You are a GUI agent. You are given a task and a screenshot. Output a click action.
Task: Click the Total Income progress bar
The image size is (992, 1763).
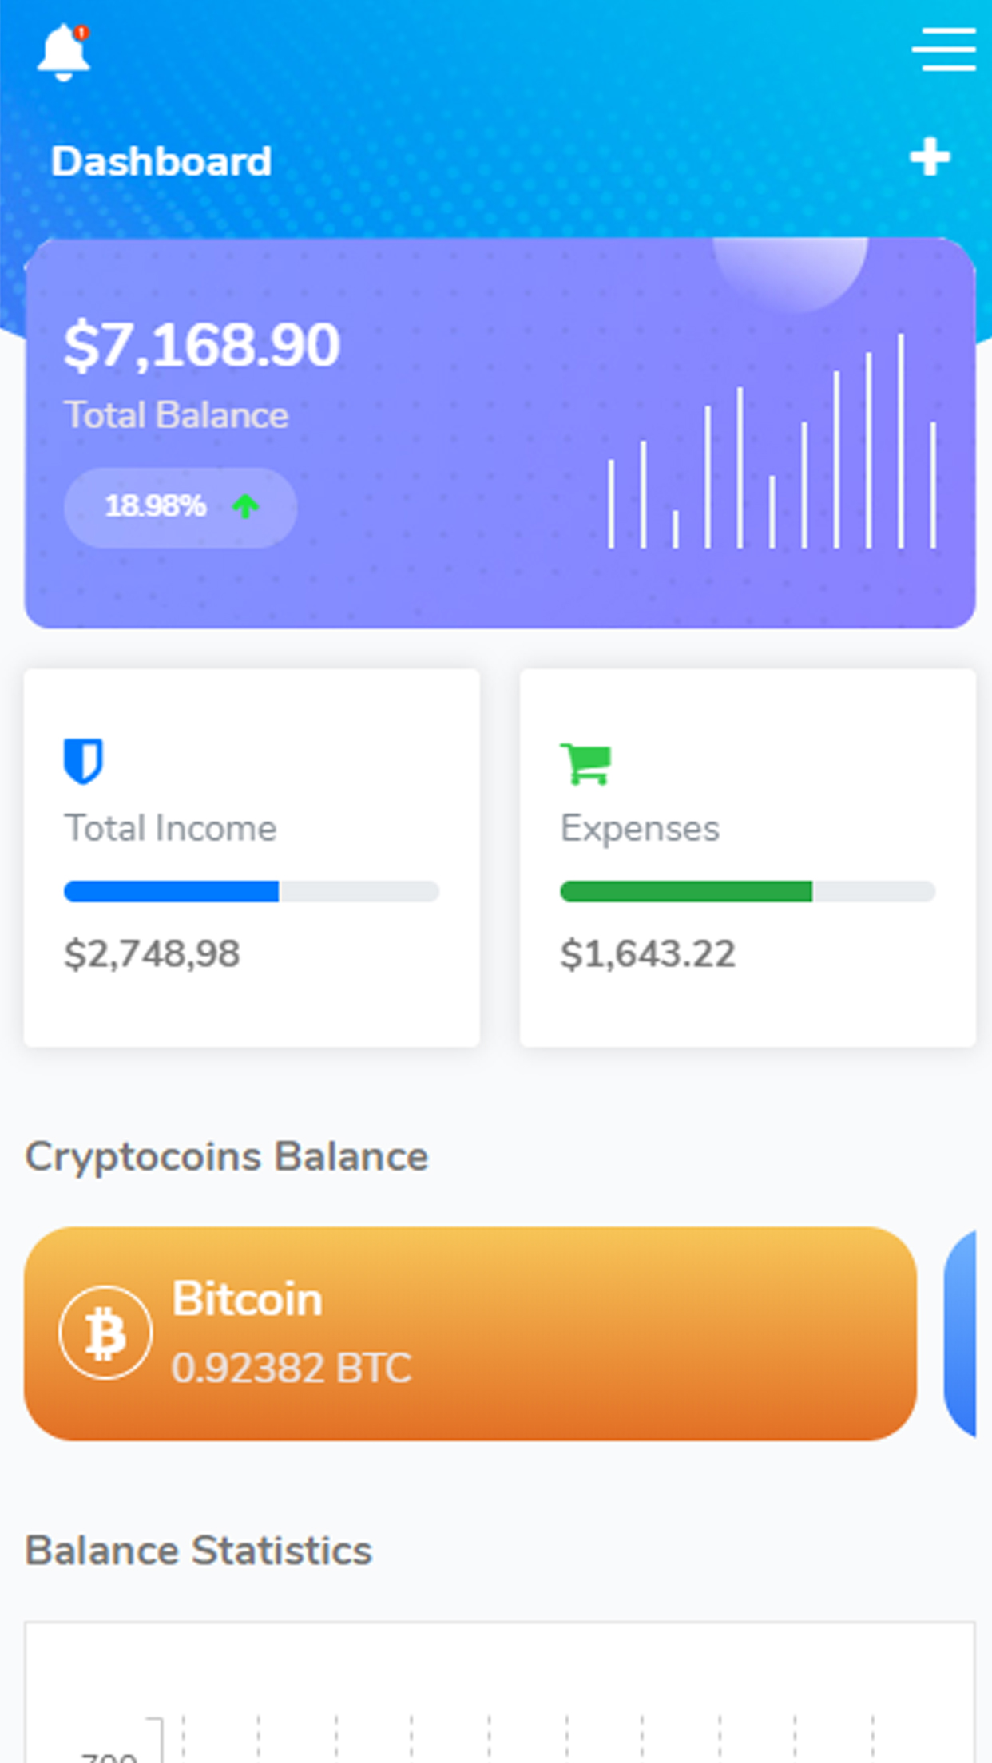point(252,891)
